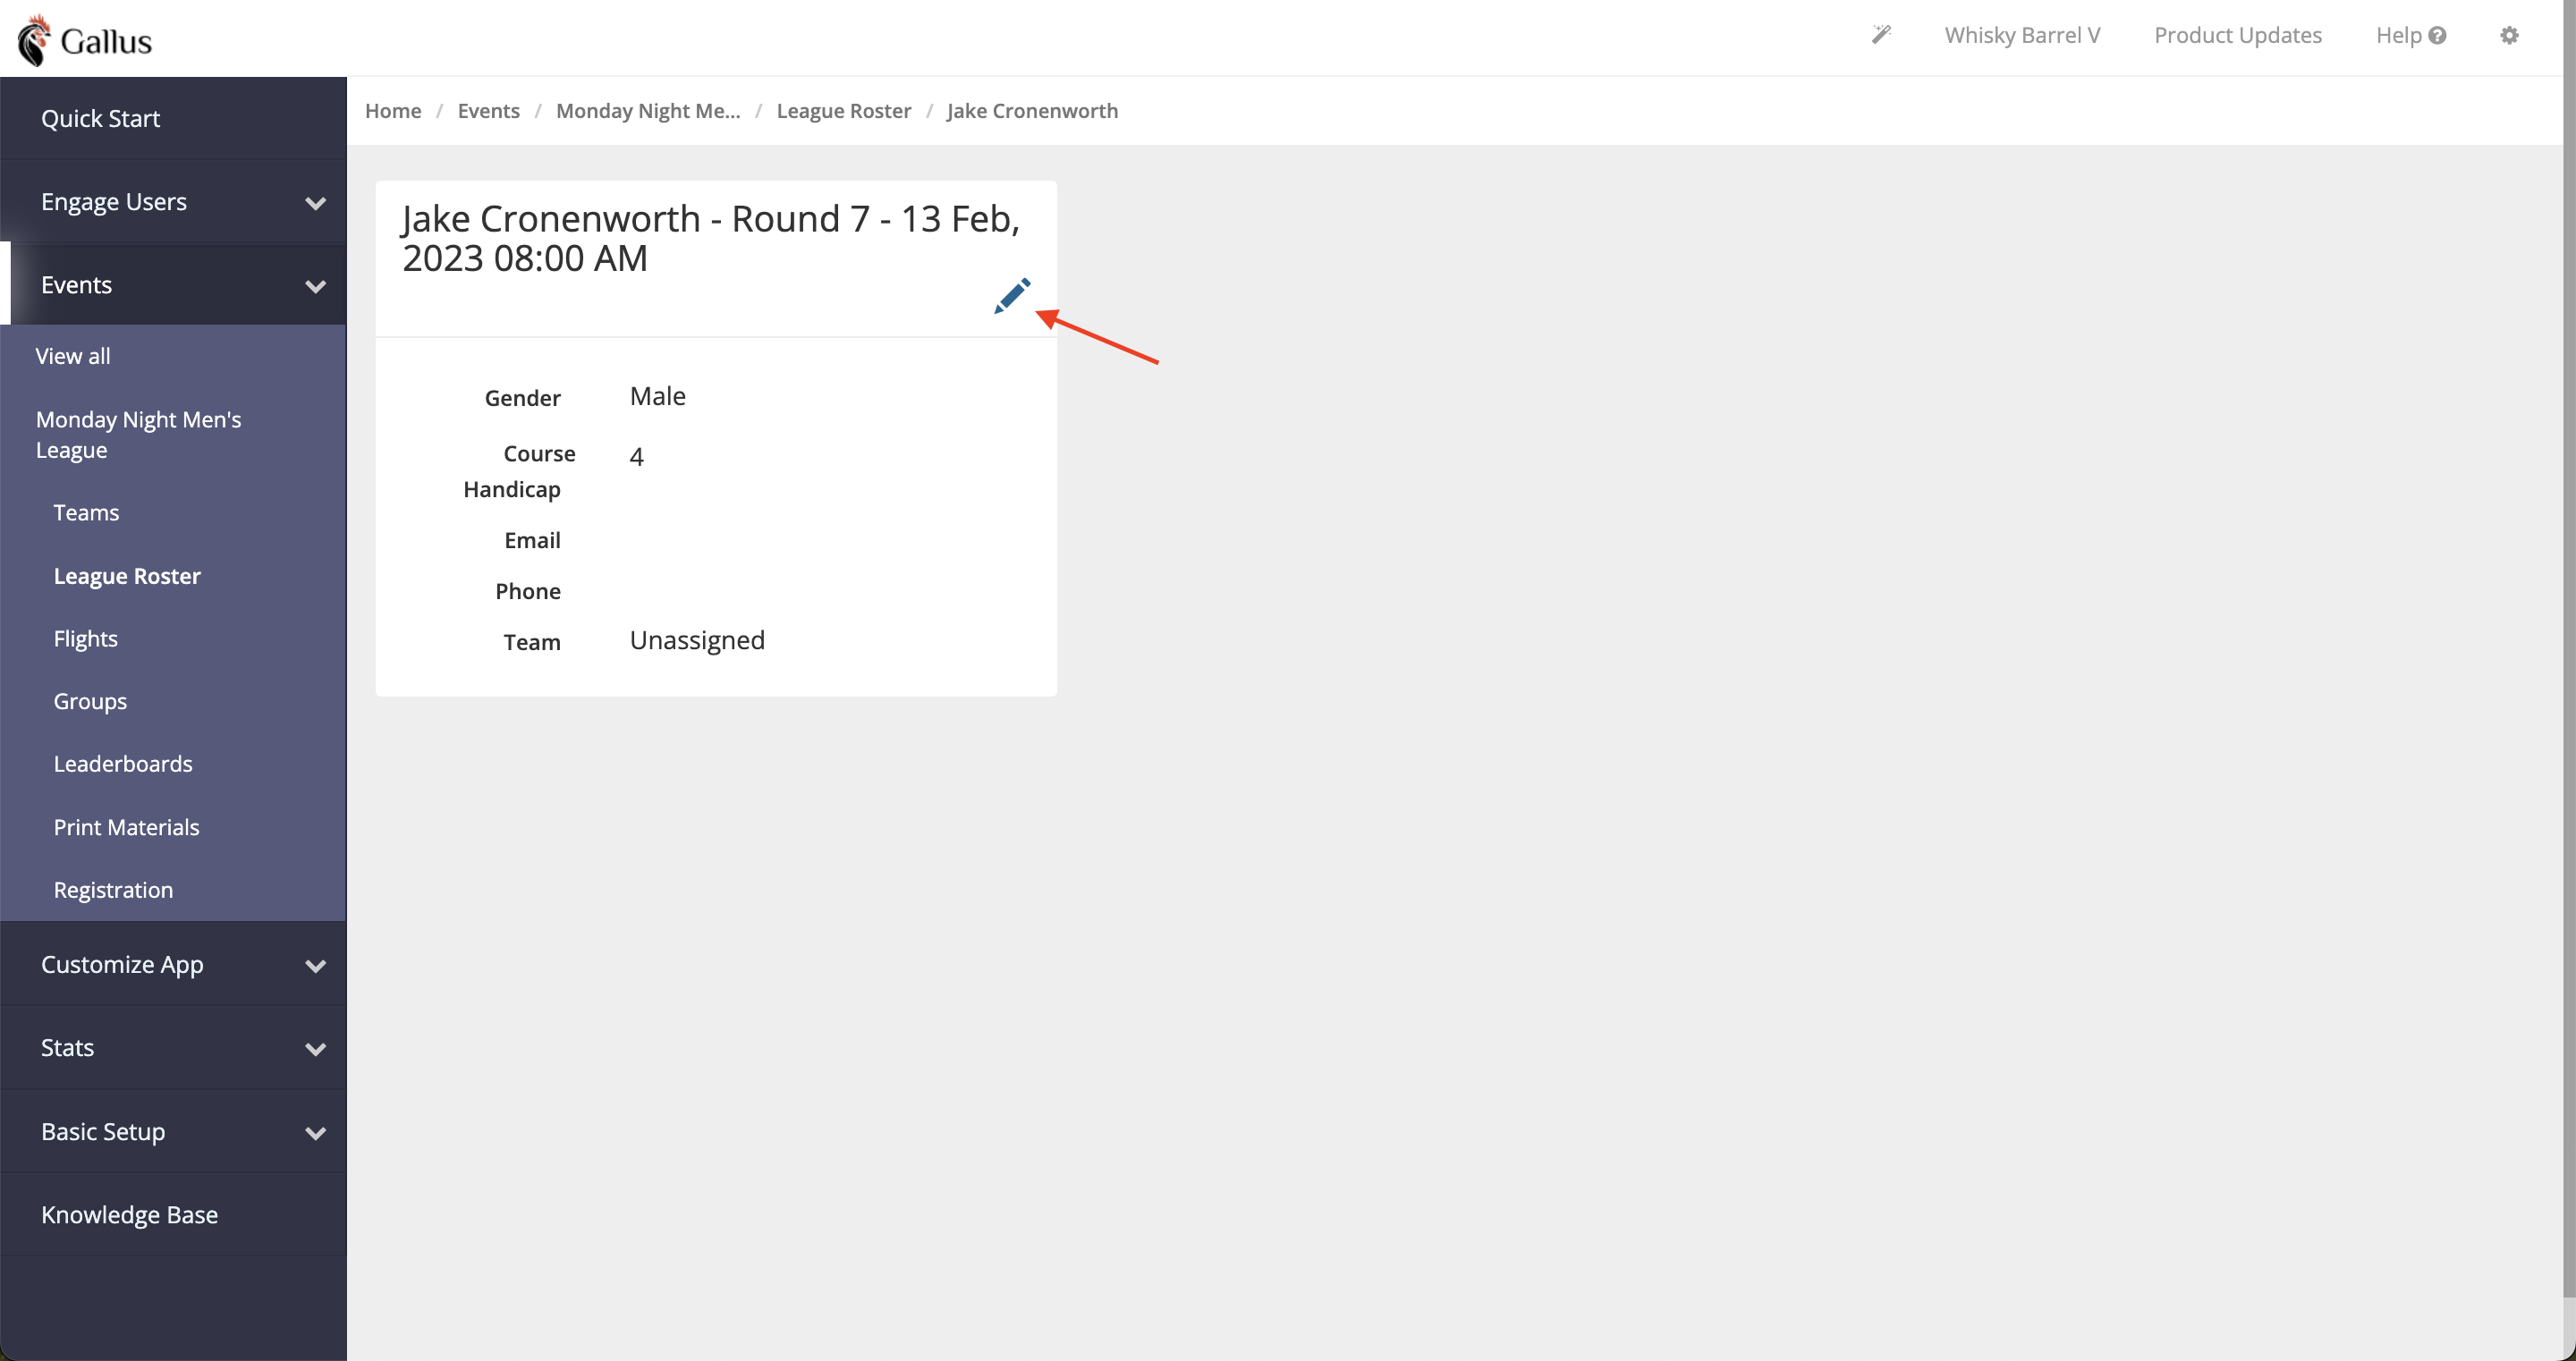Expand the Customize App chevron

coord(315,966)
